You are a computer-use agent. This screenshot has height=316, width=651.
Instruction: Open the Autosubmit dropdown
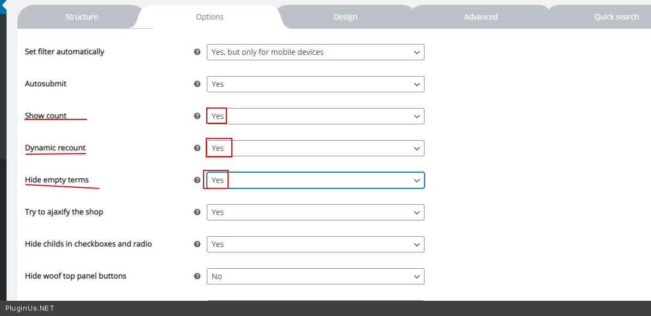pyautogui.click(x=315, y=84)
